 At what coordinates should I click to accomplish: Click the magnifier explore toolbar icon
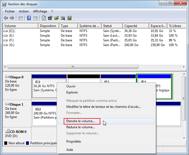click(x=63, y=18)
